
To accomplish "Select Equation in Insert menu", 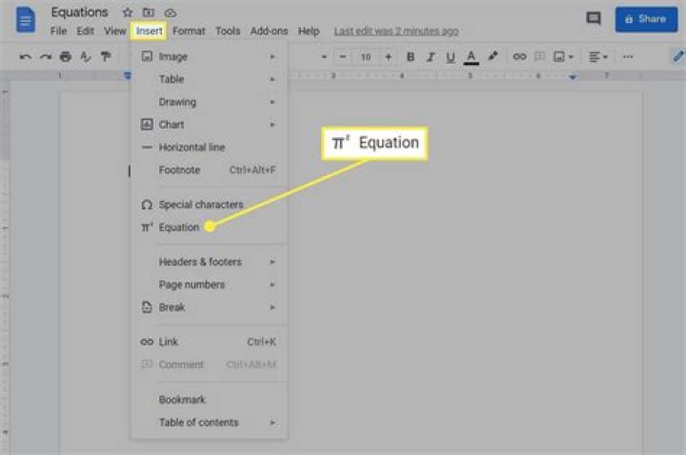I will pos(209,227).
